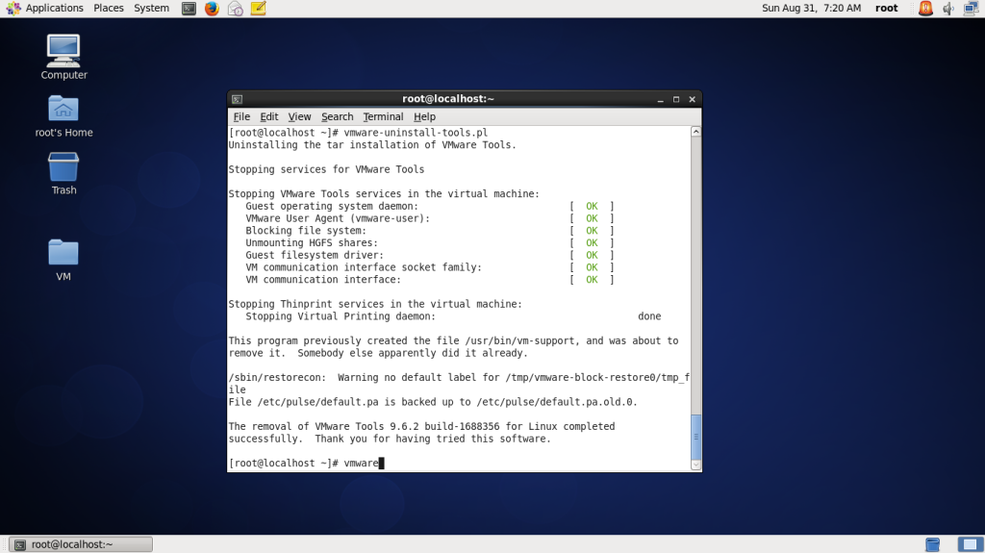Click the root@localhost taskbar button
This screenshot has width=985, height=553.
(81, 544)
